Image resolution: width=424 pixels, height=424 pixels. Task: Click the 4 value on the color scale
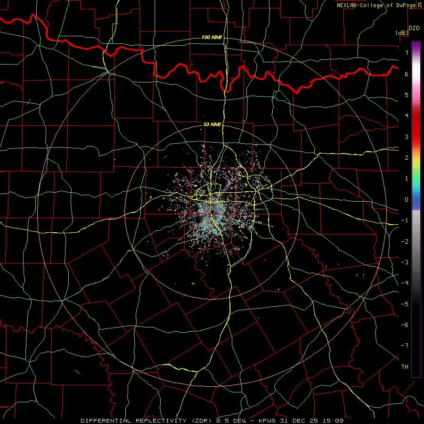coord(407,116)
